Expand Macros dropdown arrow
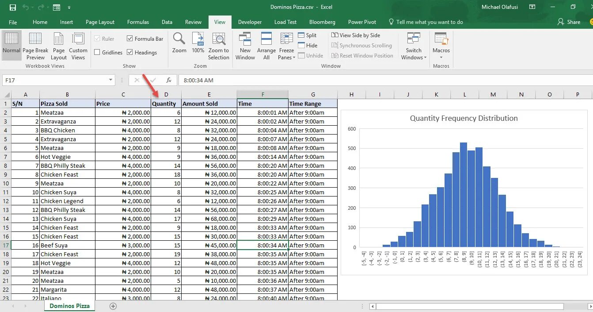Image resolution: width=593 pixels, height=312 pixels. point(441,58)
